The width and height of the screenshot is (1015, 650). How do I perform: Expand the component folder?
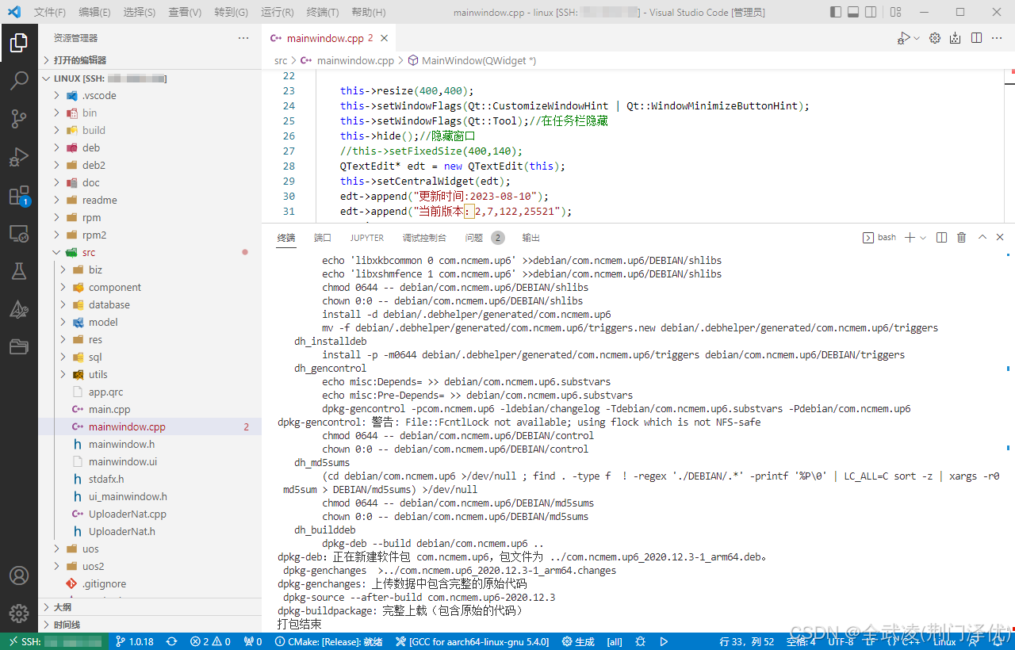[63, 288]
